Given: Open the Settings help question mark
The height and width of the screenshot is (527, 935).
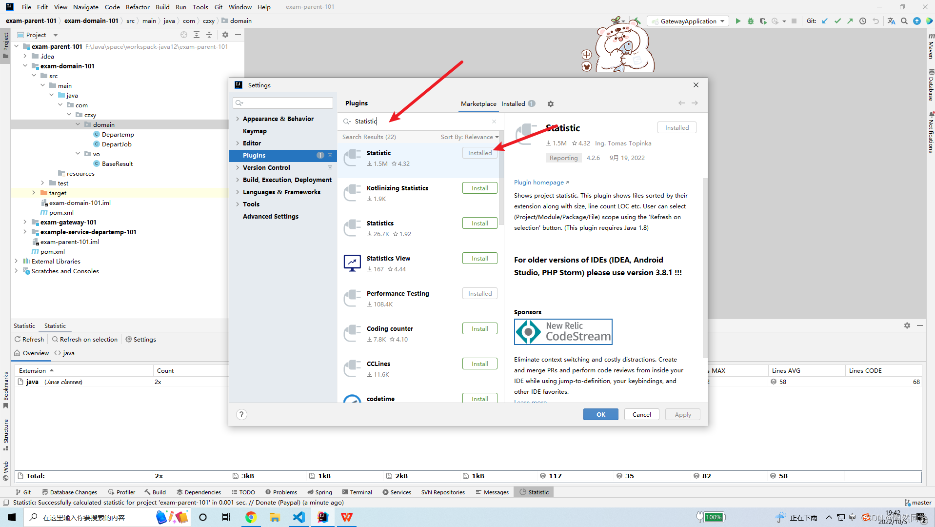Looking at the screenshot, I should coord(241,414).
